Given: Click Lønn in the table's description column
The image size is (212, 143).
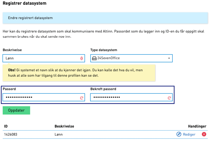Looking at the screenshot, I should [59, 134].
